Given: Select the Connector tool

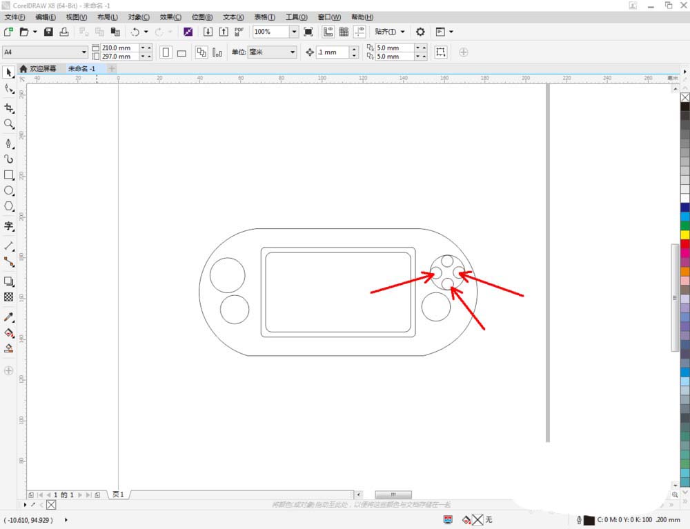Looking at the screenshot, I should point(8,262).
